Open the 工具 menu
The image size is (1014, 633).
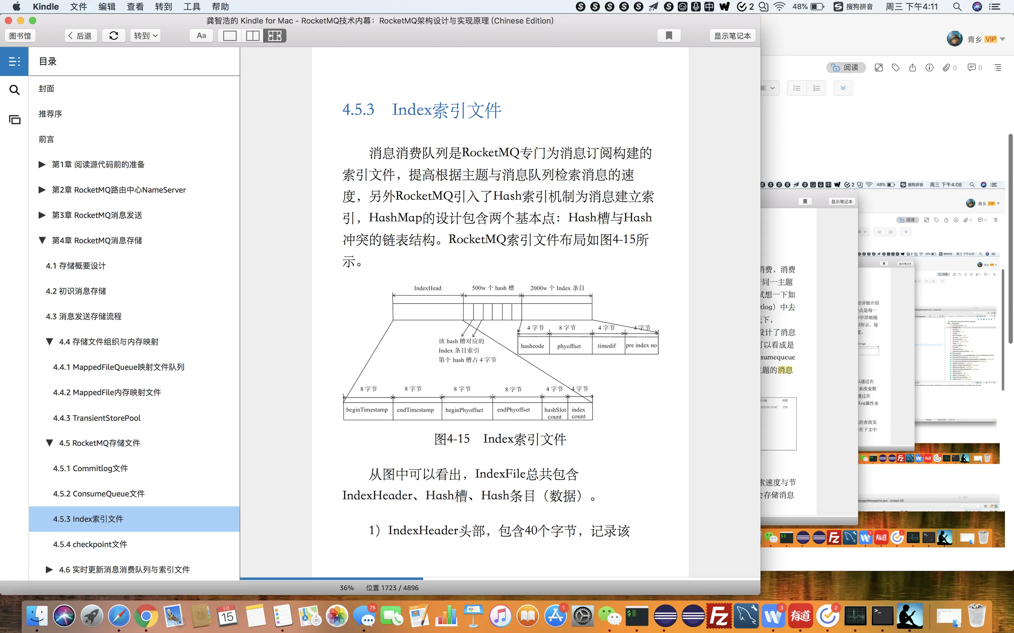pyautogui.click(x=192, y=7)
